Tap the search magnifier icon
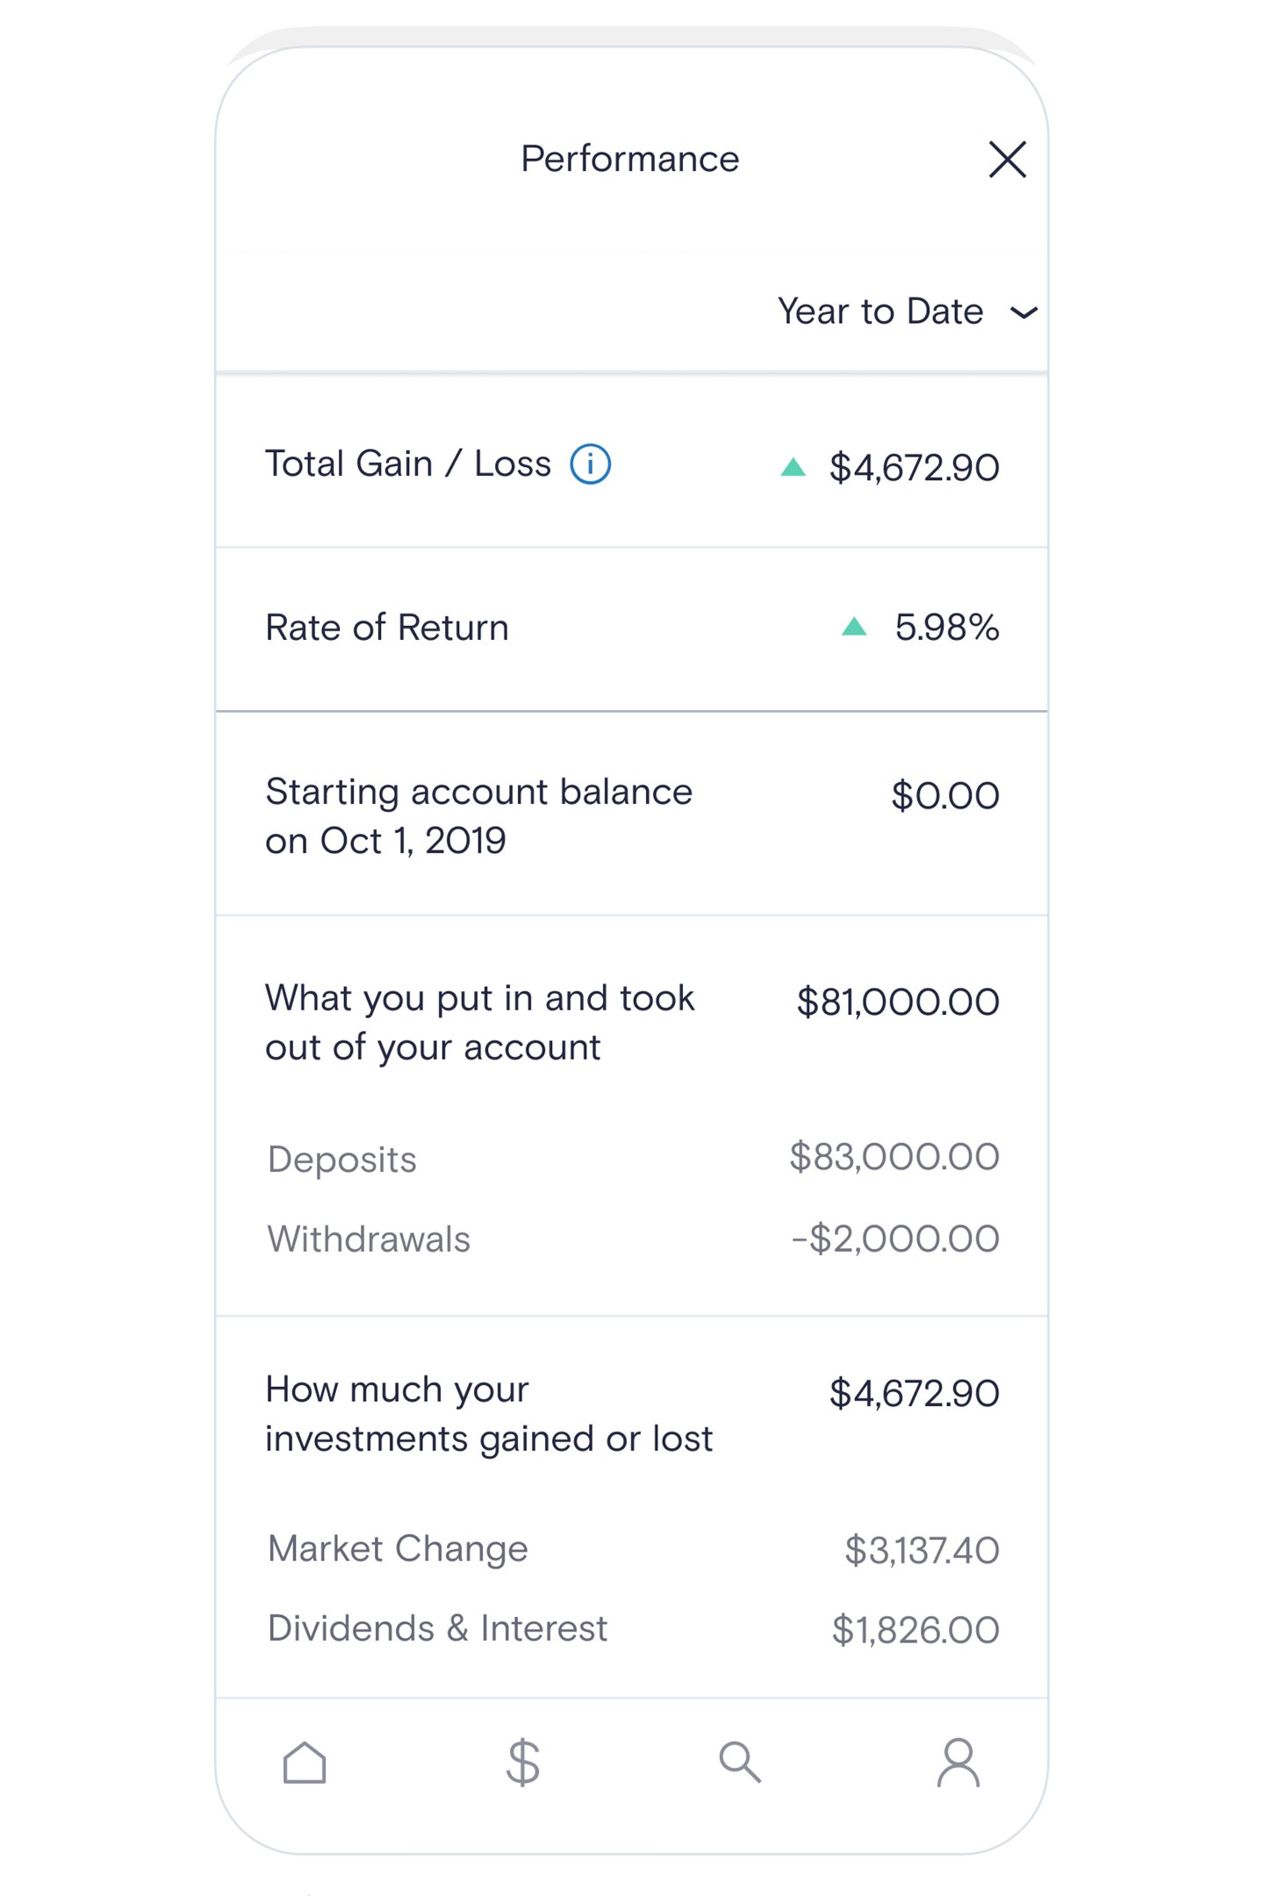Screen dimensions: 1264x1896 tap(740, 1763)
